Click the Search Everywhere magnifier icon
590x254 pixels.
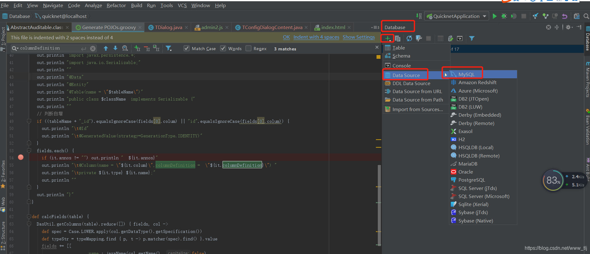586,16
